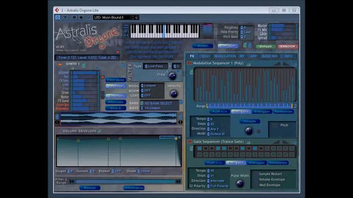Click the green lock icon near Default
The width and height of the screenshot is (353, 198).
click(245, 45)
